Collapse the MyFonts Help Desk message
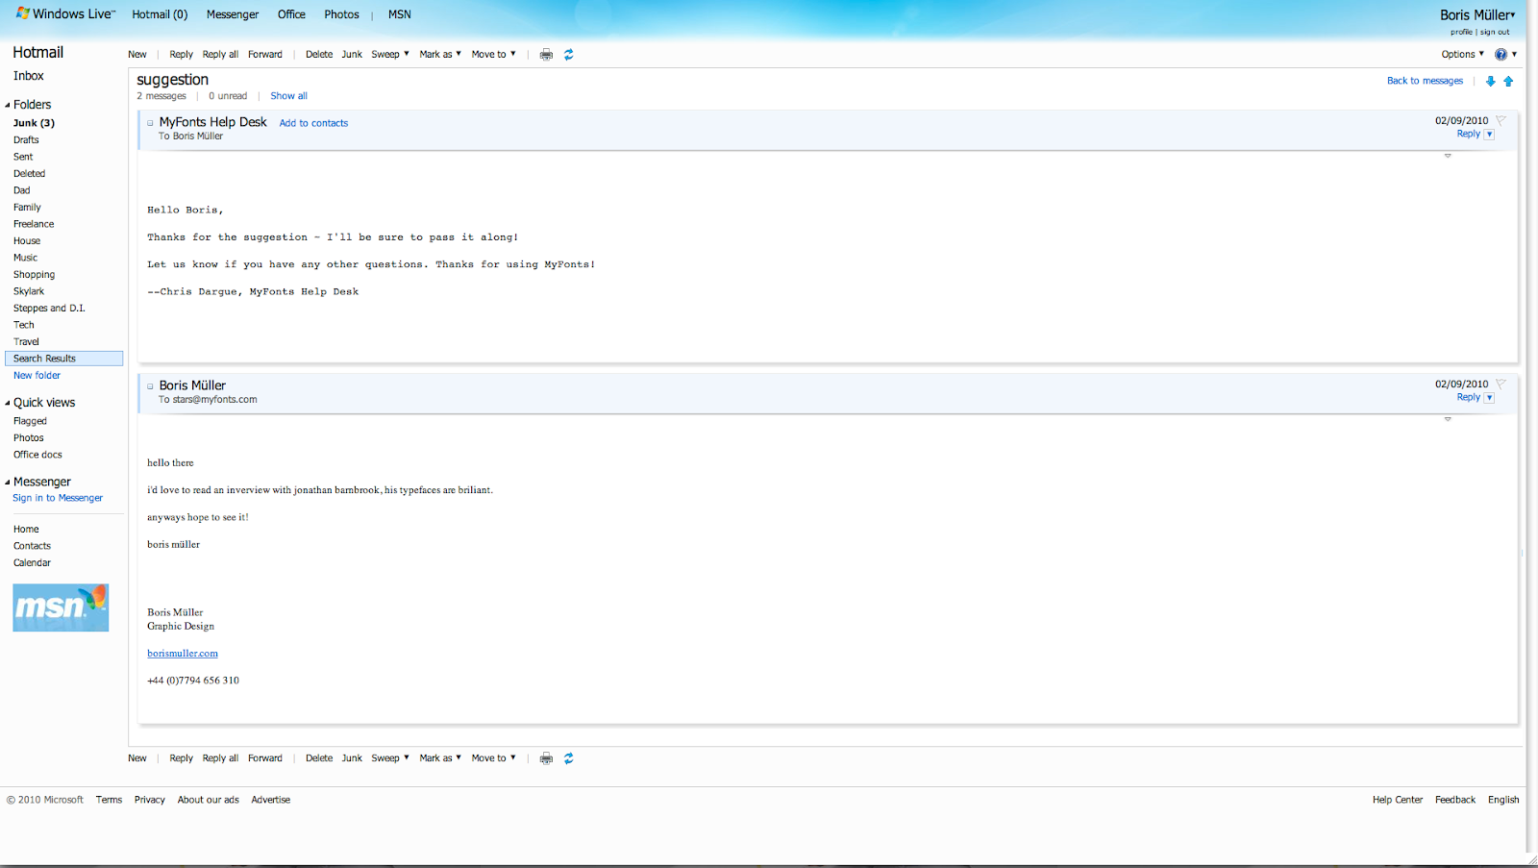The height and width of the screenshot is (868, 1538). 150,123
